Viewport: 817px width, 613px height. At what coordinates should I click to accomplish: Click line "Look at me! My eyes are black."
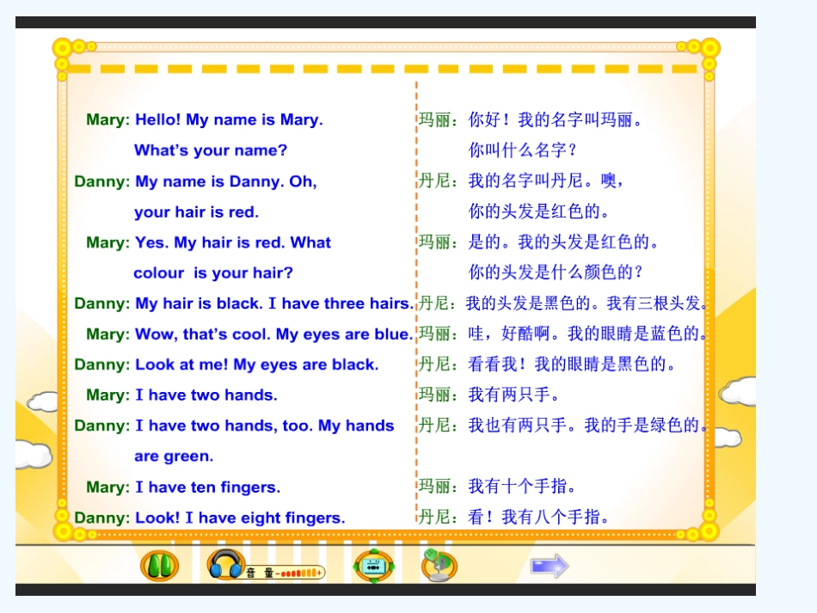pos(257,365)
